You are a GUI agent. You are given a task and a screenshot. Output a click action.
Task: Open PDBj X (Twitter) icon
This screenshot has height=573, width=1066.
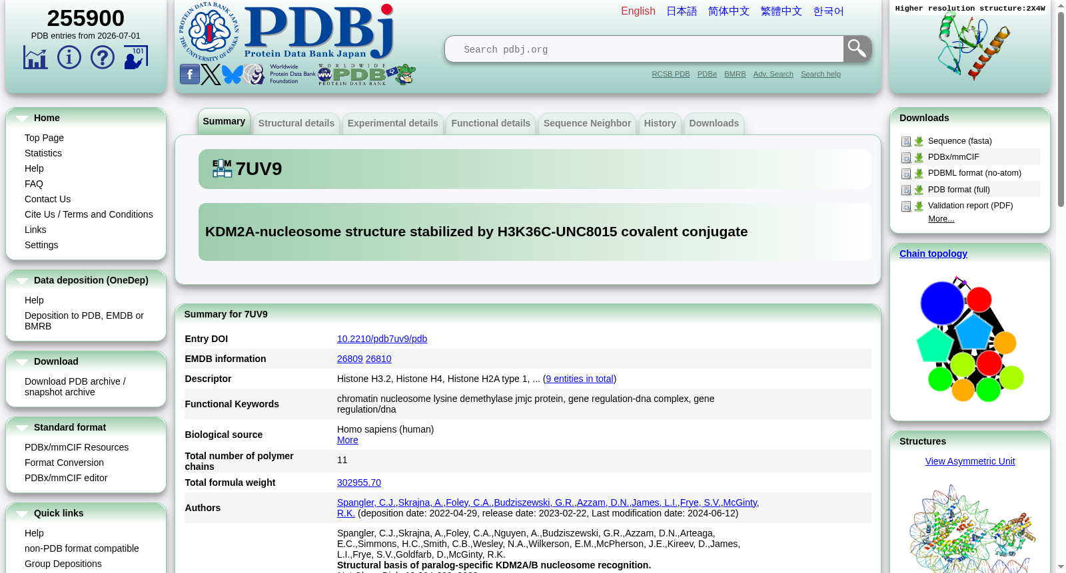point(211,74)
